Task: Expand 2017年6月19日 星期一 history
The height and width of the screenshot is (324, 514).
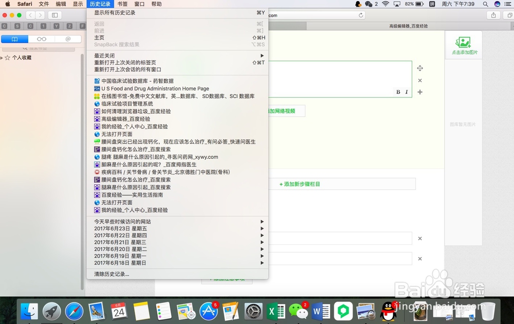Action: 177,256
